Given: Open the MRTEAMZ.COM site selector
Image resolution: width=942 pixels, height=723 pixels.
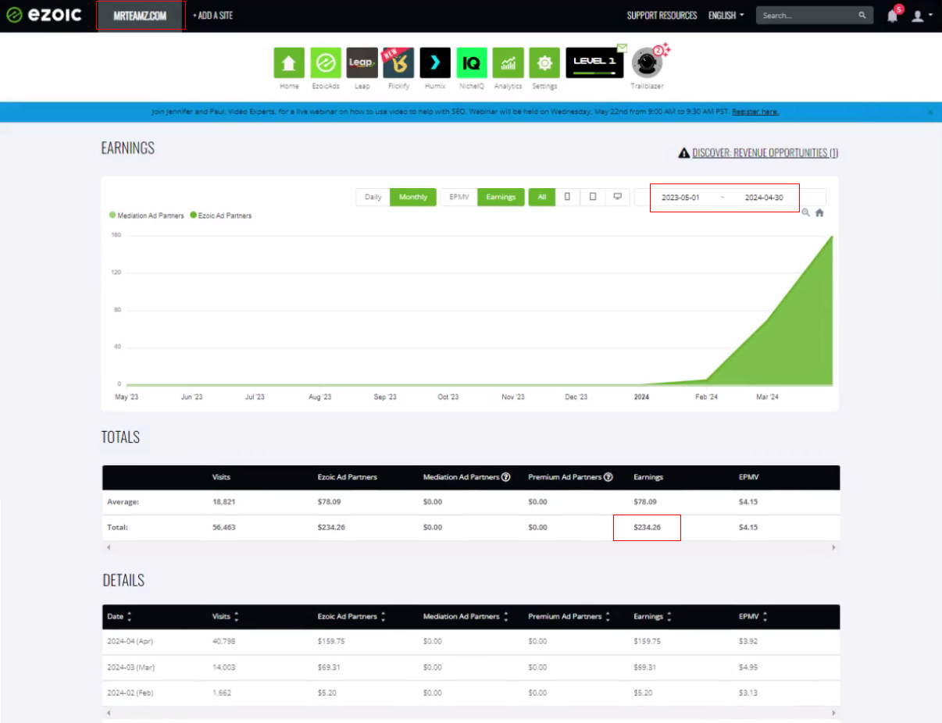Looking at the screenshot, I should [x=141, y=16].
